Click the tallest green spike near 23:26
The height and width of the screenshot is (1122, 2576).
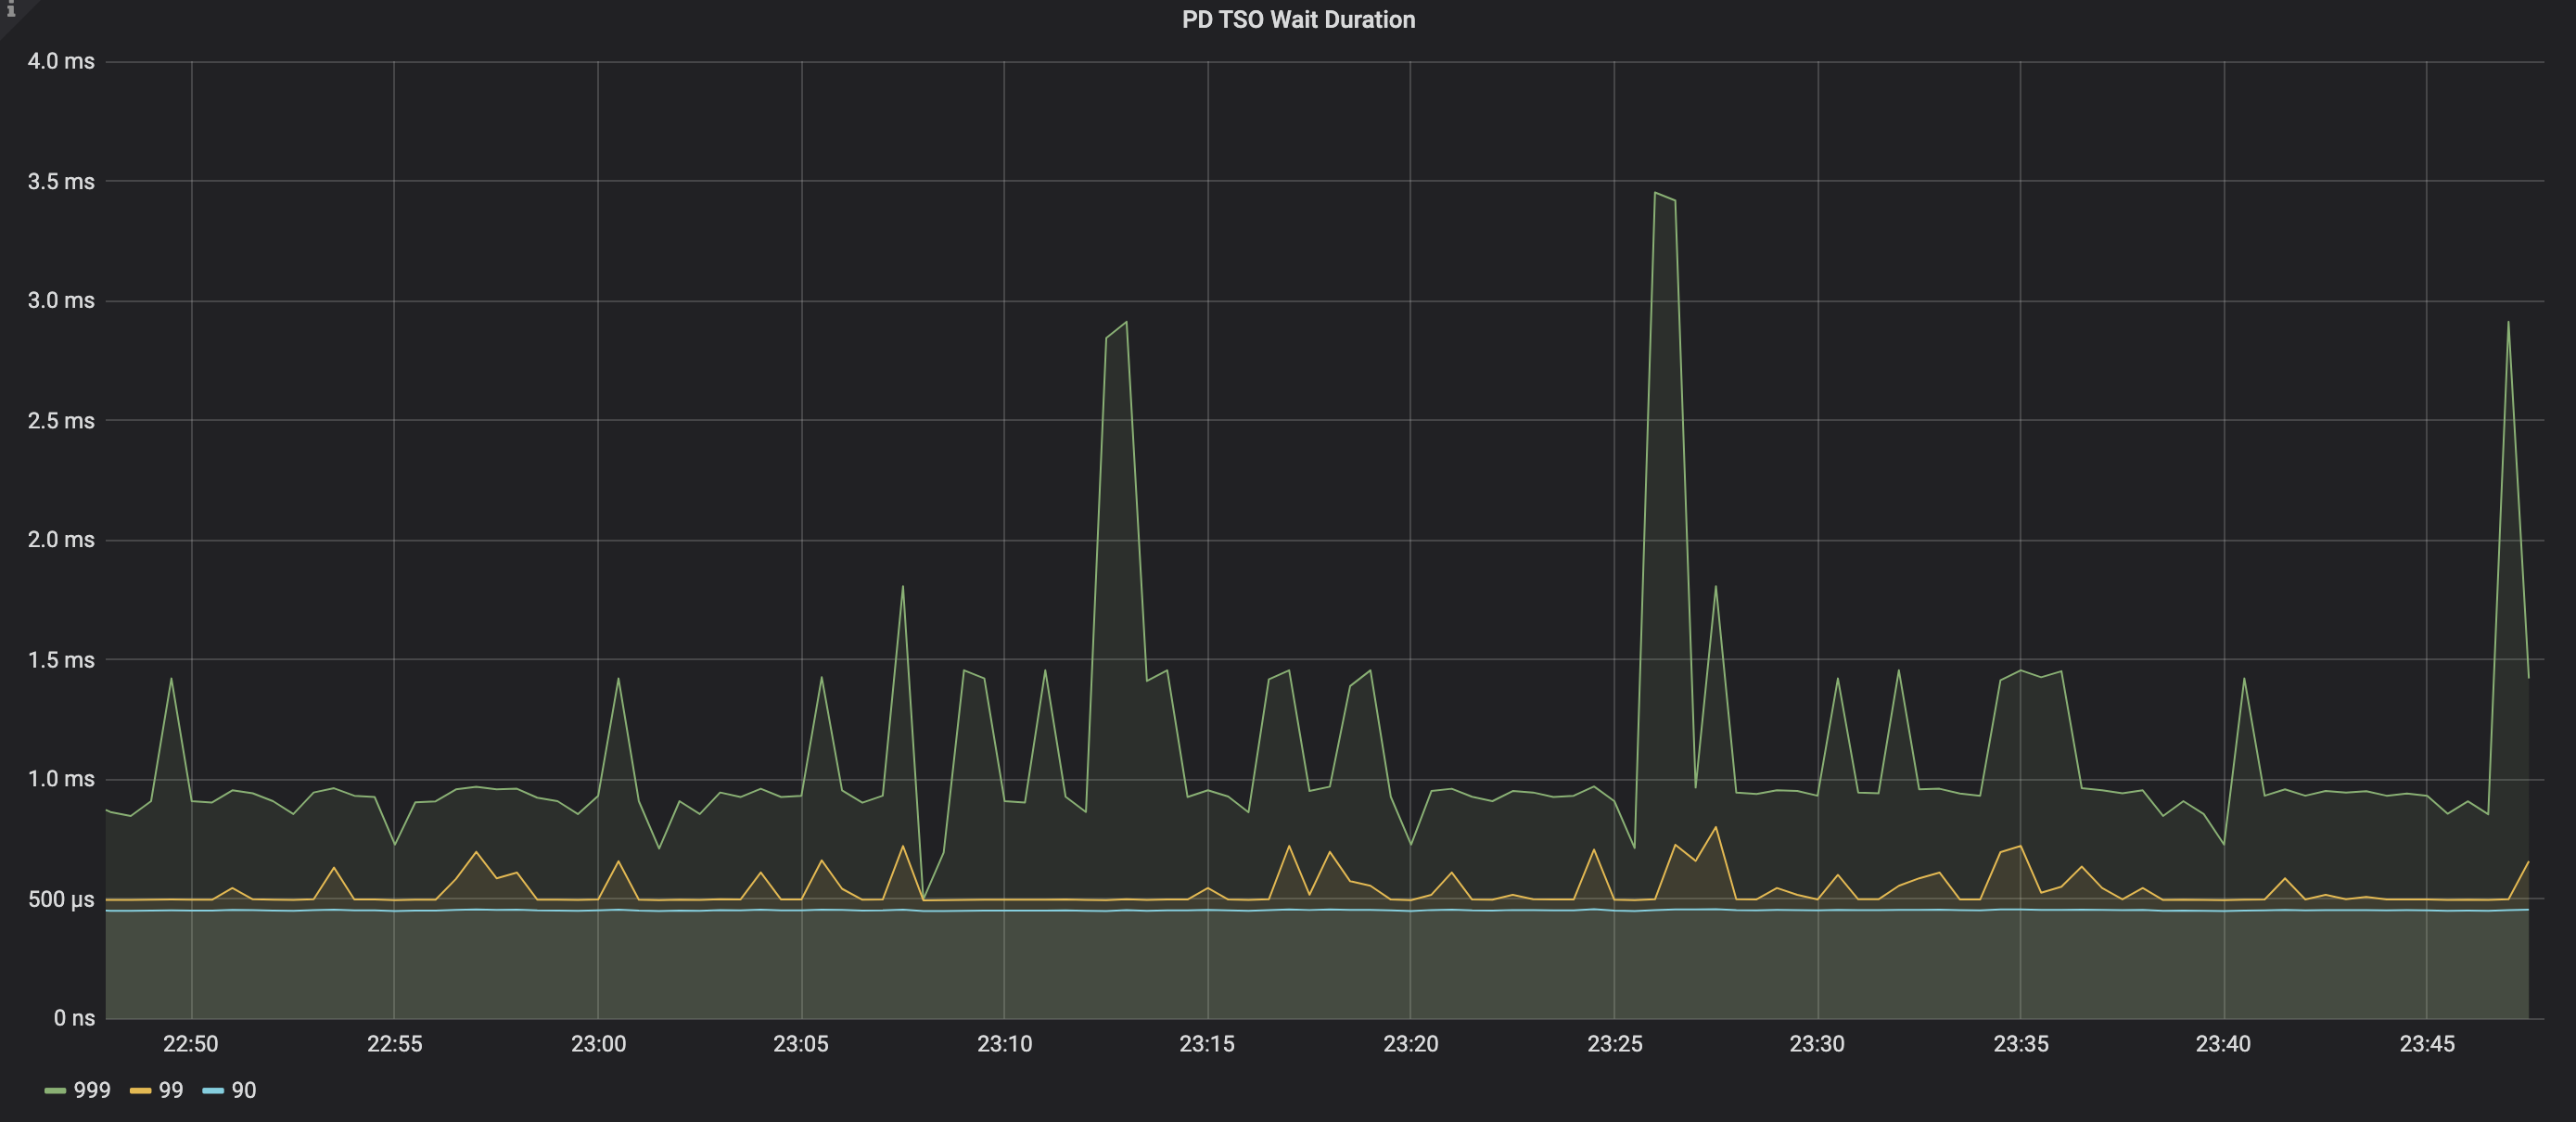click(1656, 193)
